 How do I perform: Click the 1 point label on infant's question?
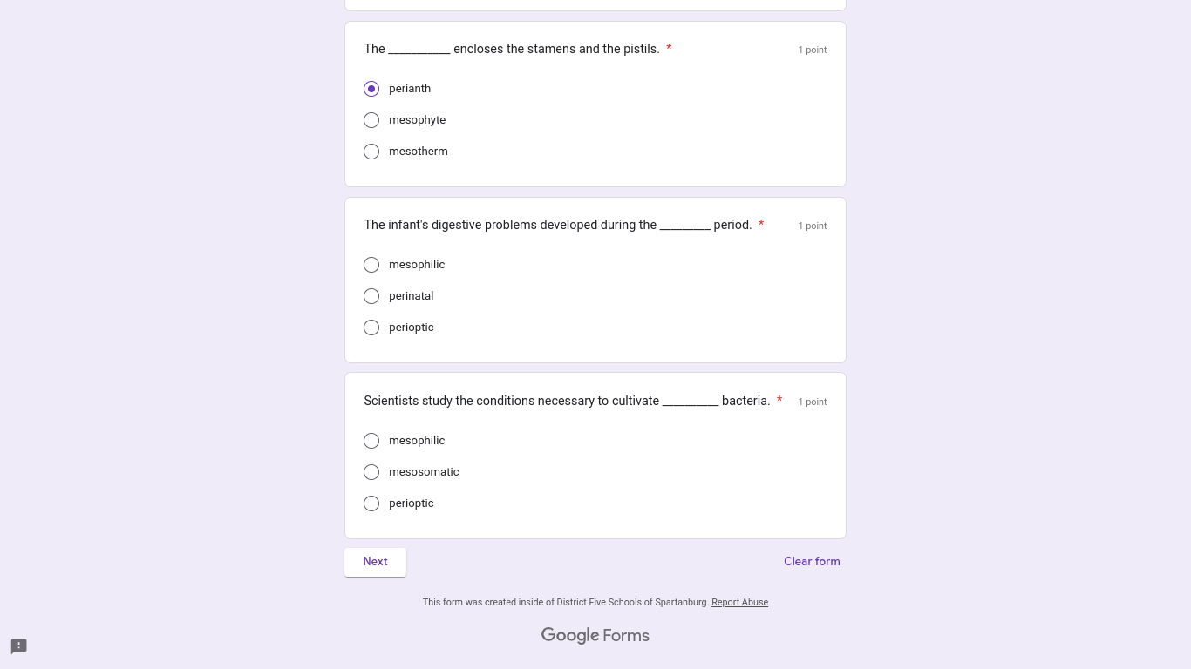tap(813, 226)
